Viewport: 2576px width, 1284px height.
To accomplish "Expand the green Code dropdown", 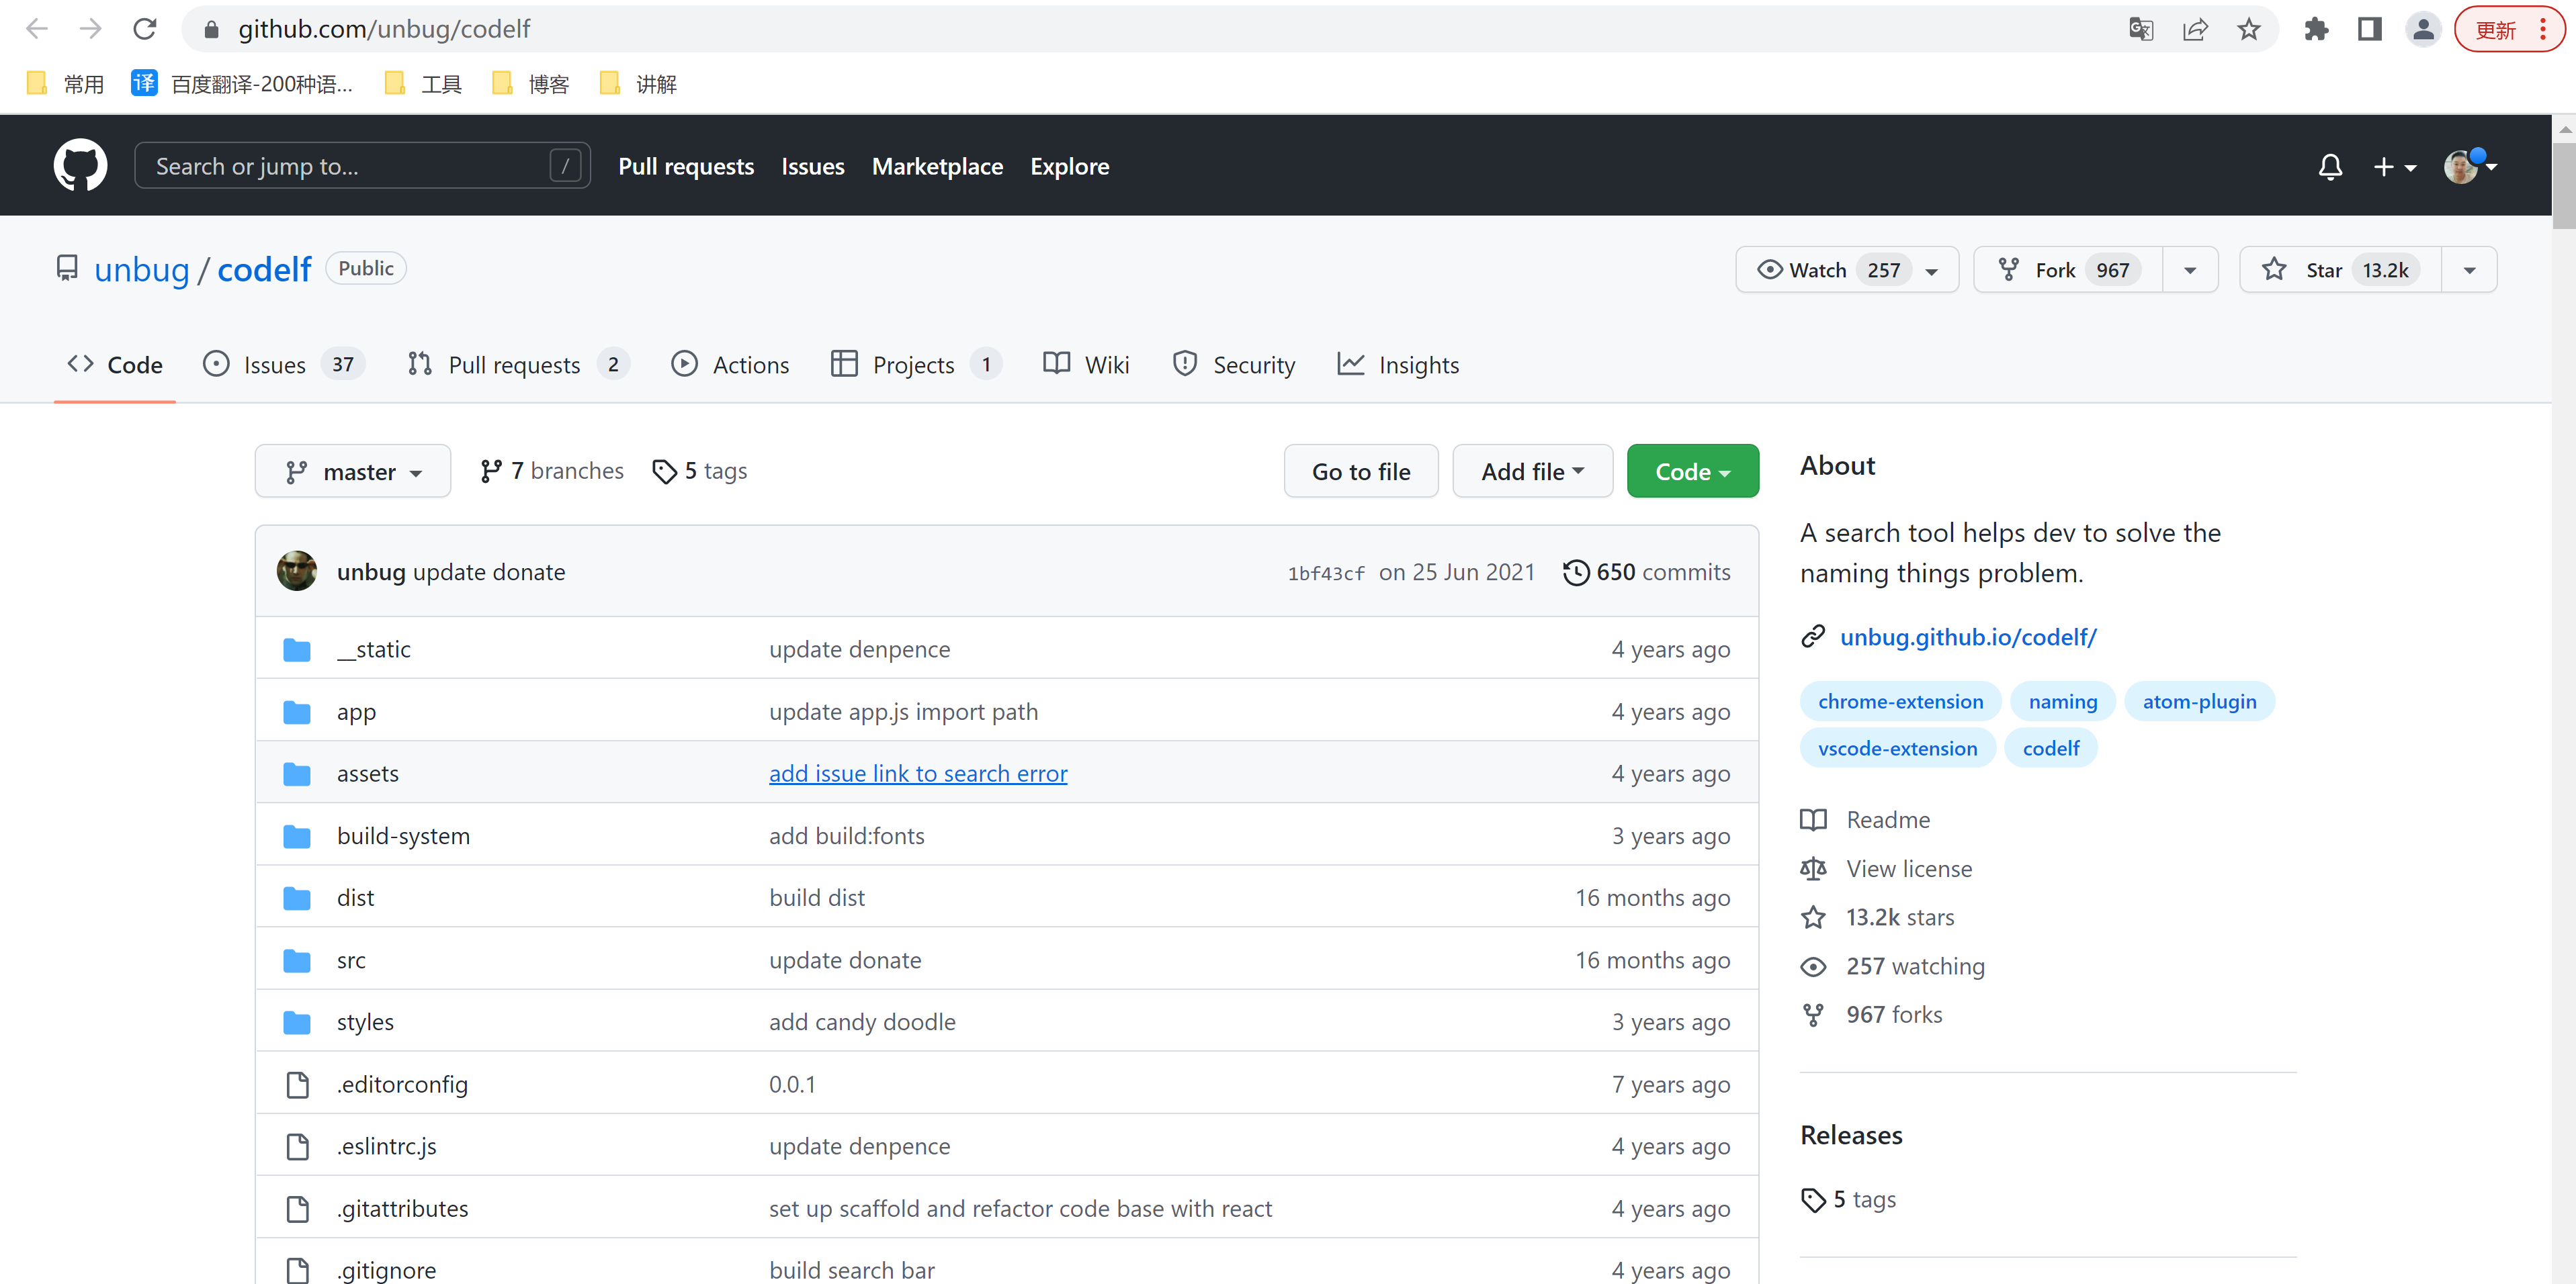I will [1692, 471].
